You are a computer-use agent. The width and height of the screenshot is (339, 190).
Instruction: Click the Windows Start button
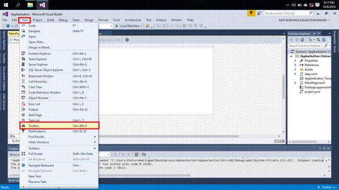click(6, 5)
